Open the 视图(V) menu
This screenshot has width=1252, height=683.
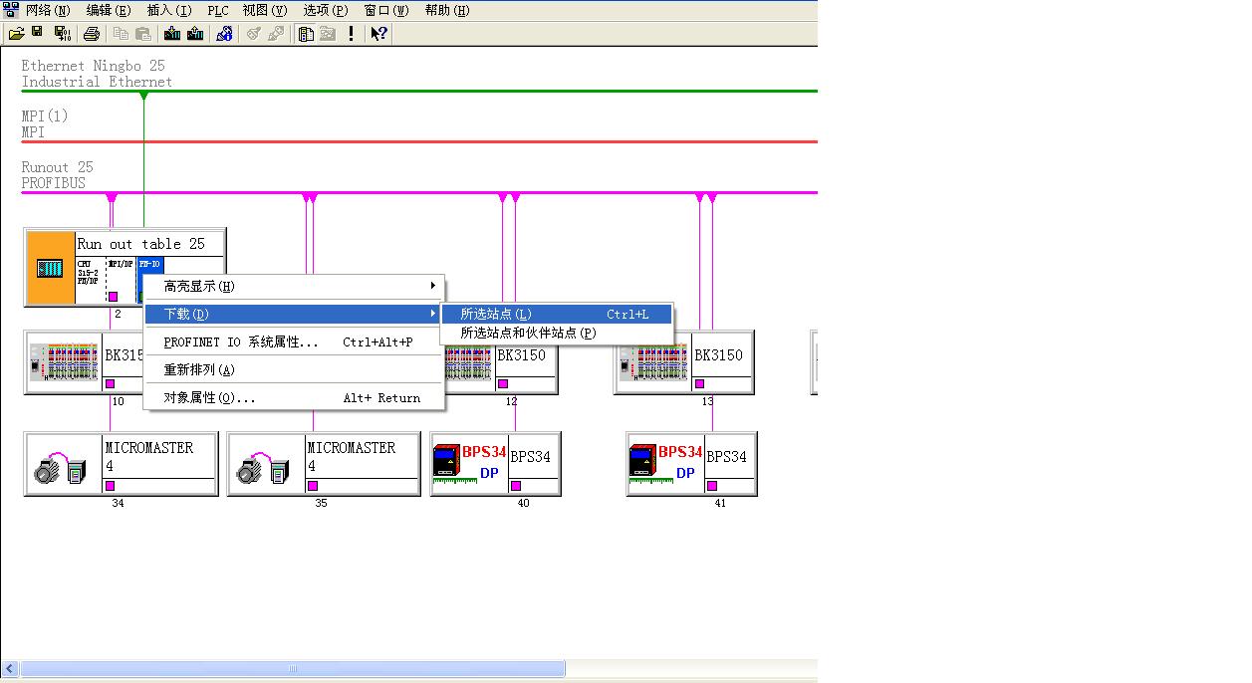click(265, 11)
